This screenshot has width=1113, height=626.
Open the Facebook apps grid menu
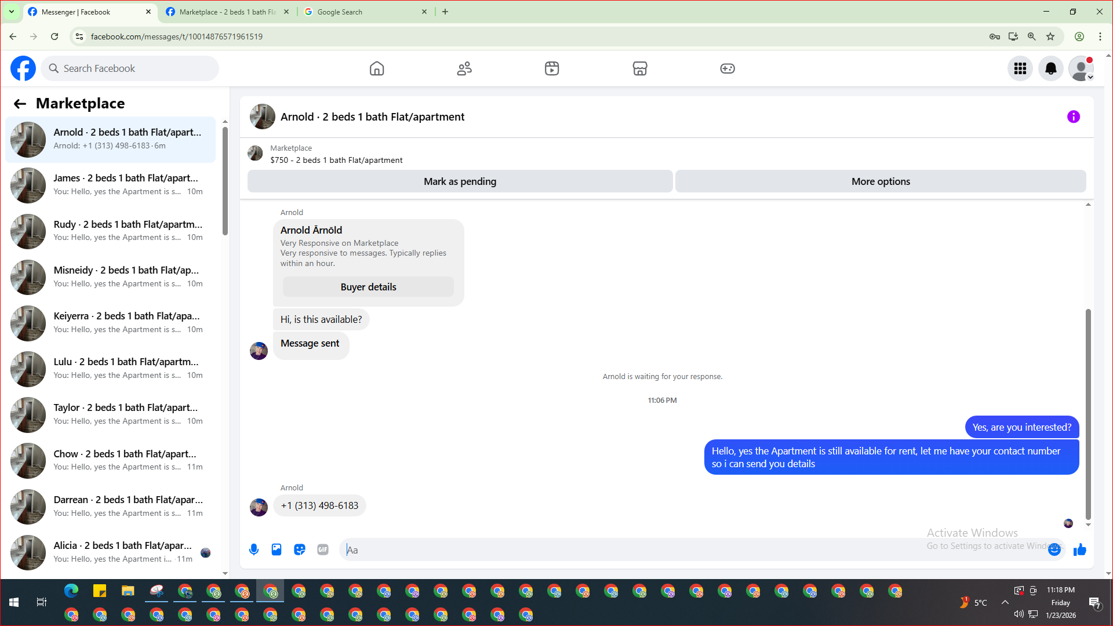tap(1020, 68)
